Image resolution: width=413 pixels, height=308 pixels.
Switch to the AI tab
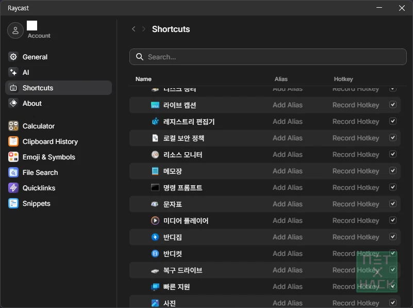[58, 72]
